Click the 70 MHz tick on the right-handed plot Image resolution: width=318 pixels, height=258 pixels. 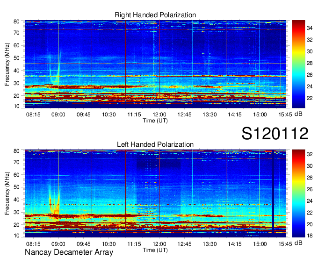[16, 33]
